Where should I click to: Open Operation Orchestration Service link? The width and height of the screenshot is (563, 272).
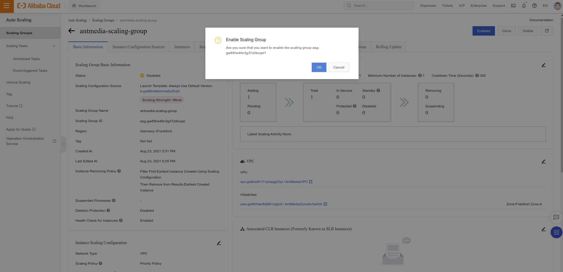(x=31, y=141)
